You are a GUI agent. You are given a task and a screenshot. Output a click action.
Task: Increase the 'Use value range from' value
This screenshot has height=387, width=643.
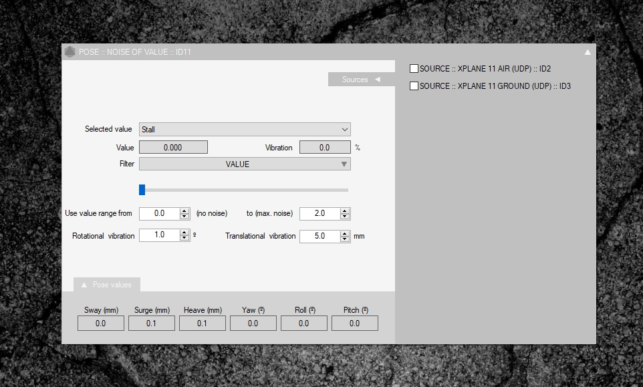[184, 211]
